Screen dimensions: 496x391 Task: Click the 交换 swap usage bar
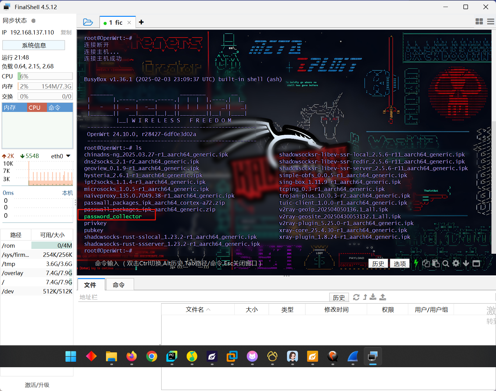point(45,96)
